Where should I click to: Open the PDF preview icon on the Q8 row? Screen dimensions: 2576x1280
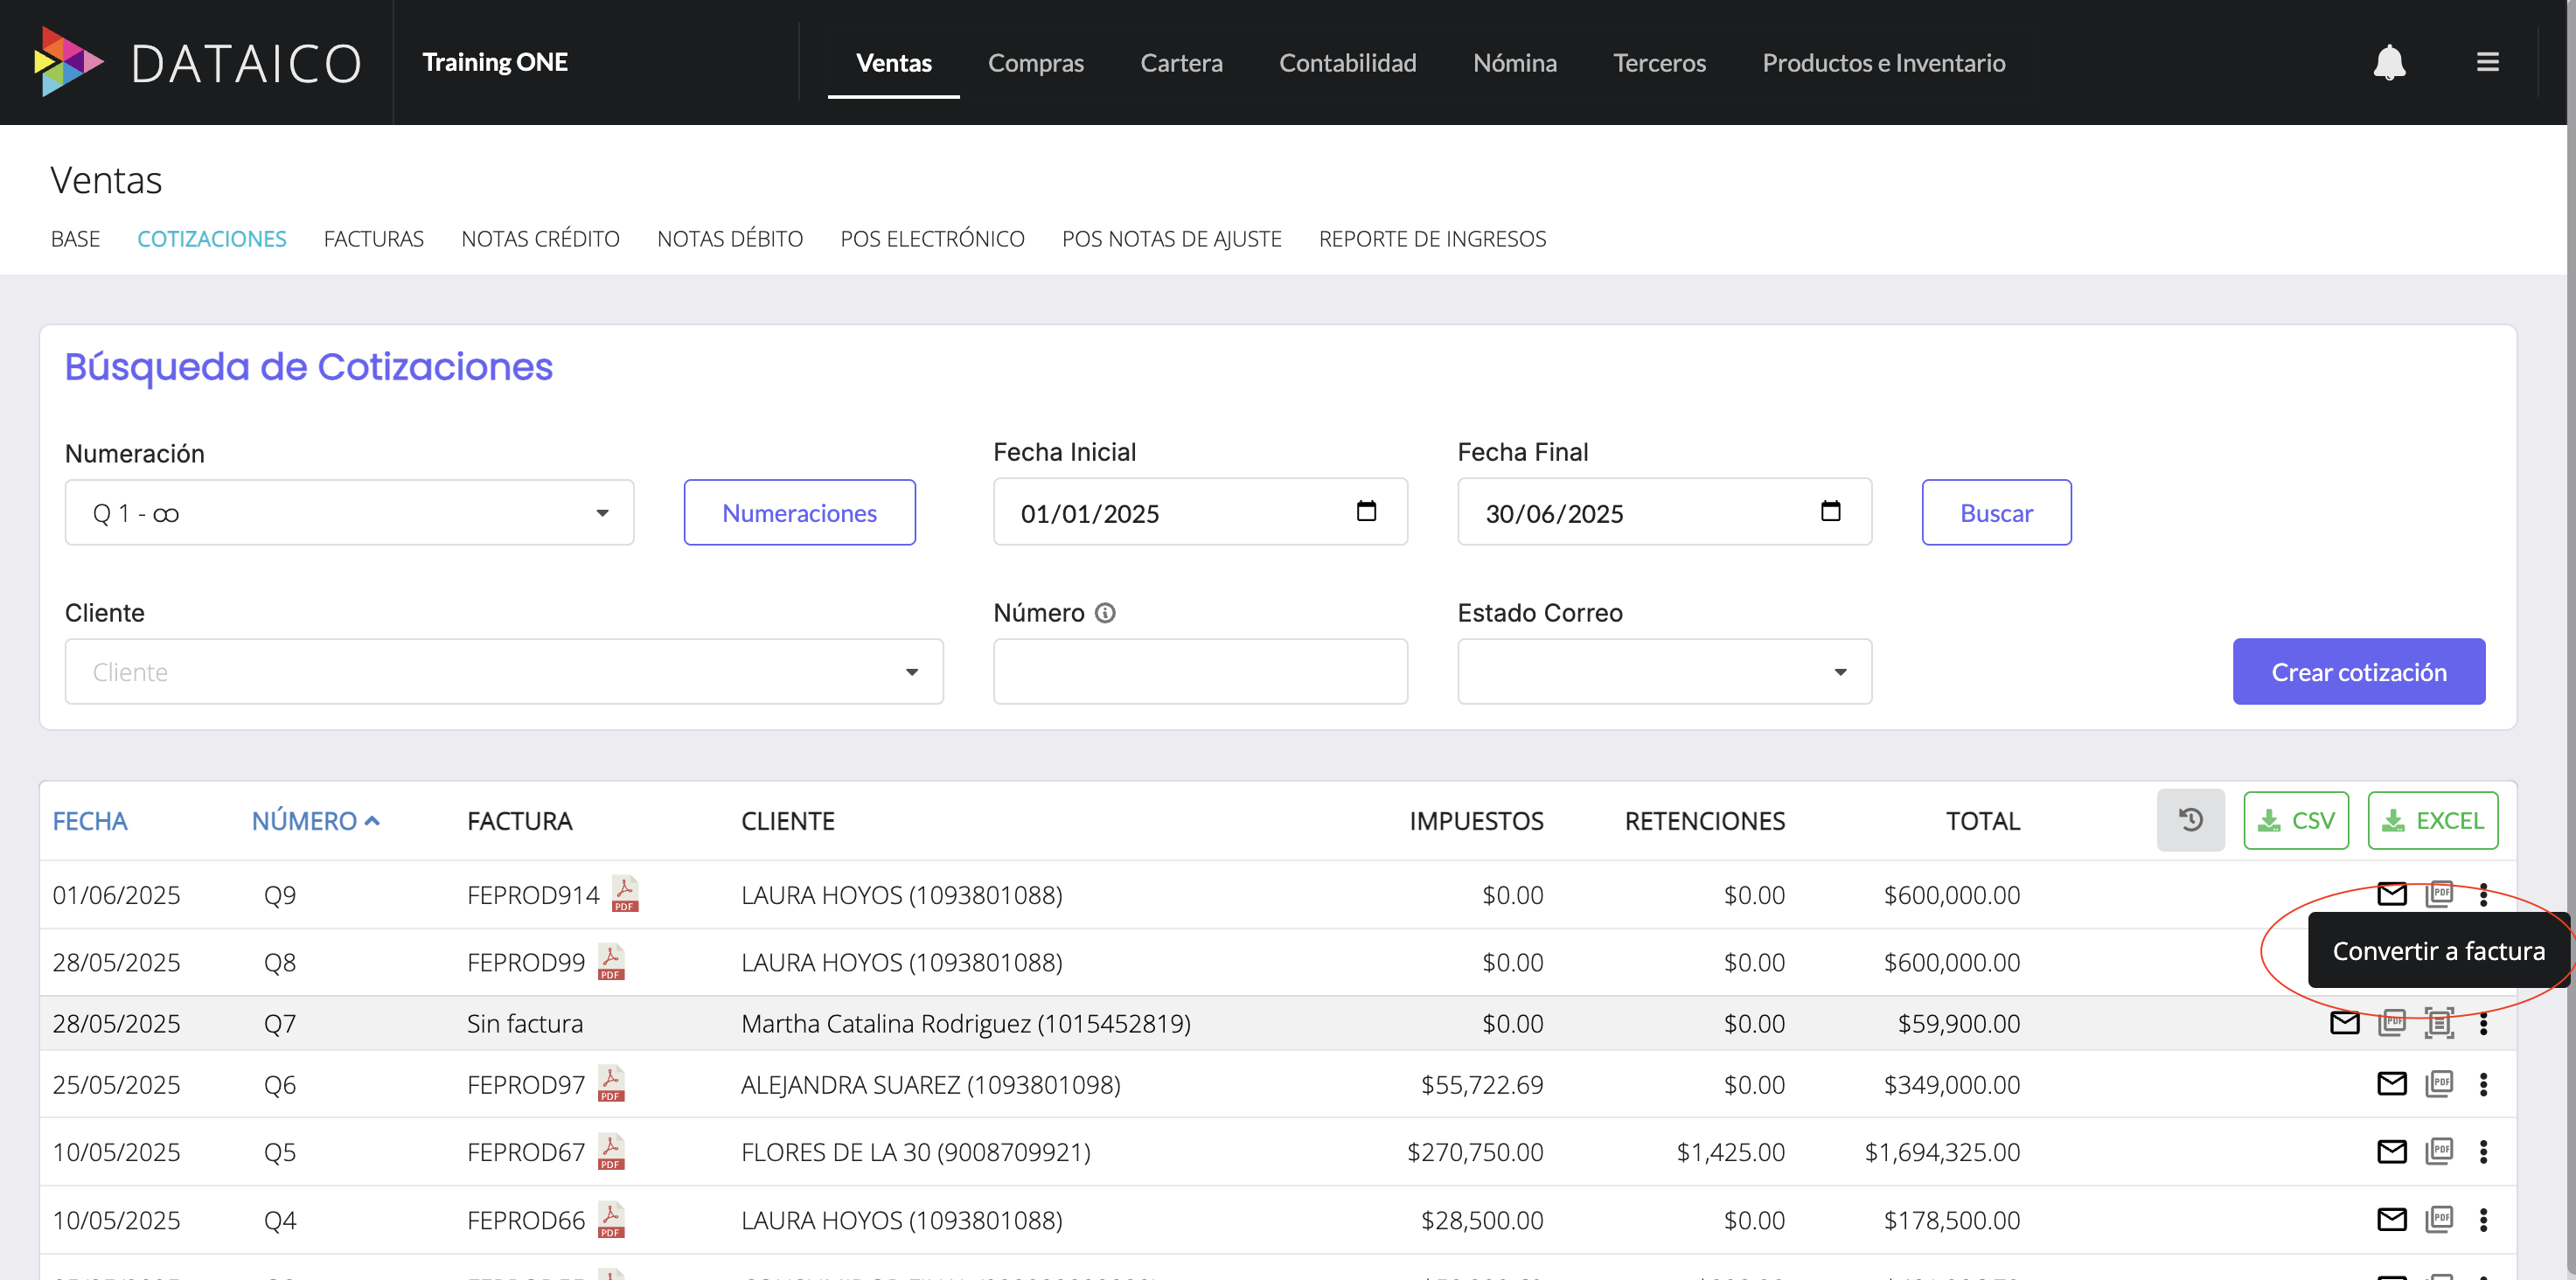[x=2440, y=962]
